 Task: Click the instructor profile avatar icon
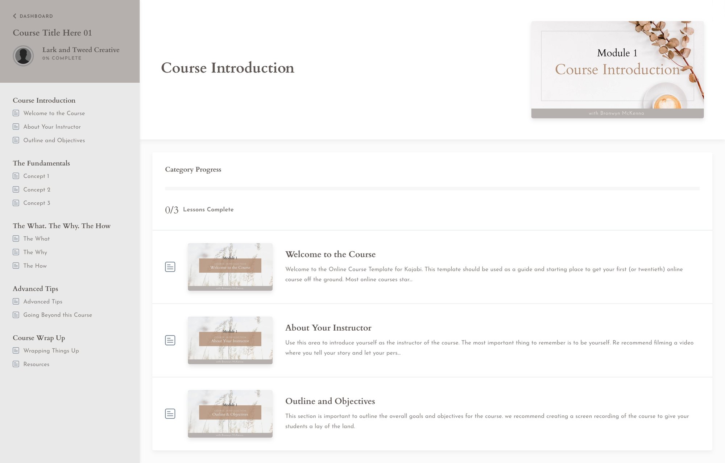[x=23, y=56]
